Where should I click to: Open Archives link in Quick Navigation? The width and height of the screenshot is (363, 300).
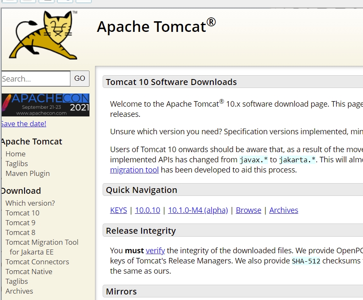284,210
